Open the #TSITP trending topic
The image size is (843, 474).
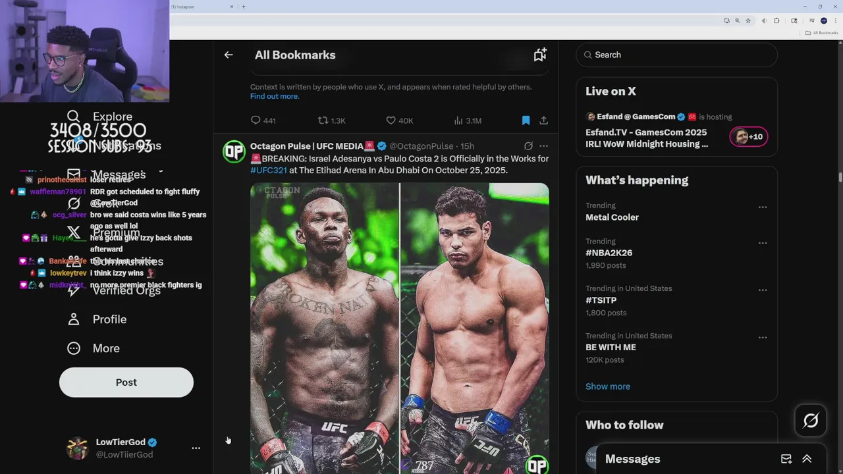601,300
